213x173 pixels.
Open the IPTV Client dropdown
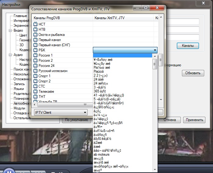(61, 112)
